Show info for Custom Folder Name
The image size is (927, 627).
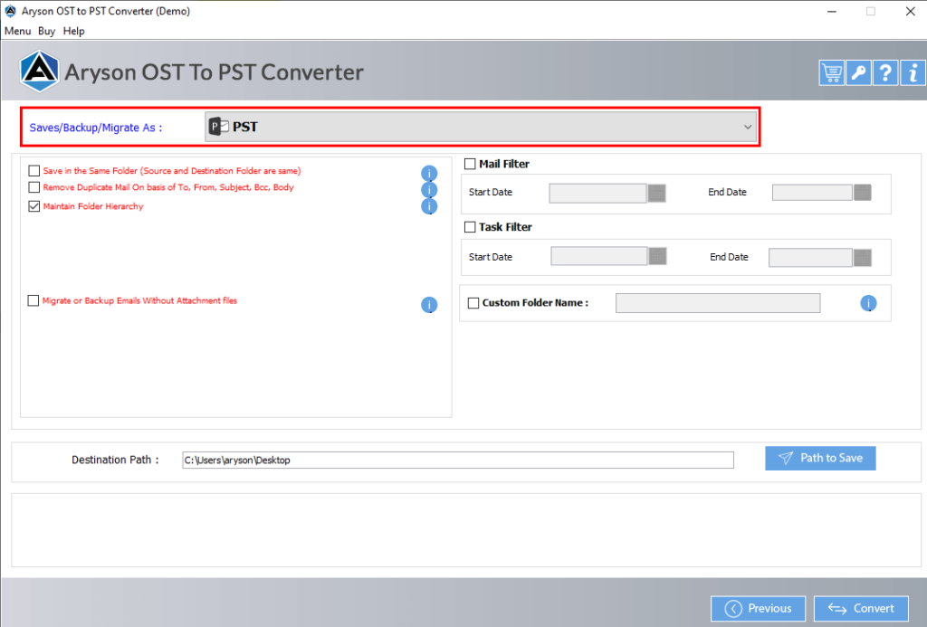click(868, 303)
